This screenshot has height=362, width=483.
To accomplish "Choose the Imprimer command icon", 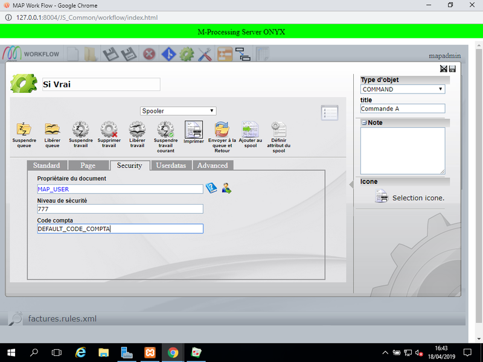I will (x=194, y=129).
